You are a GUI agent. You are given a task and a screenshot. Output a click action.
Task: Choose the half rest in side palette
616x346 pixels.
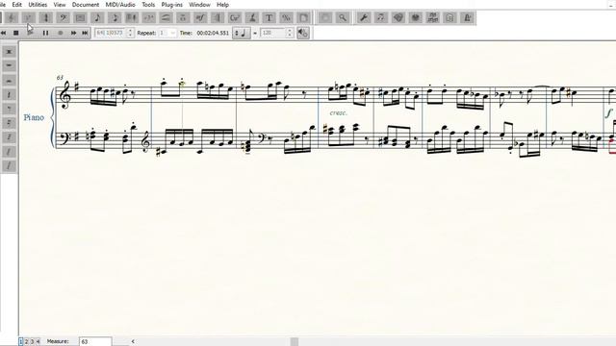tap(9, 80)
